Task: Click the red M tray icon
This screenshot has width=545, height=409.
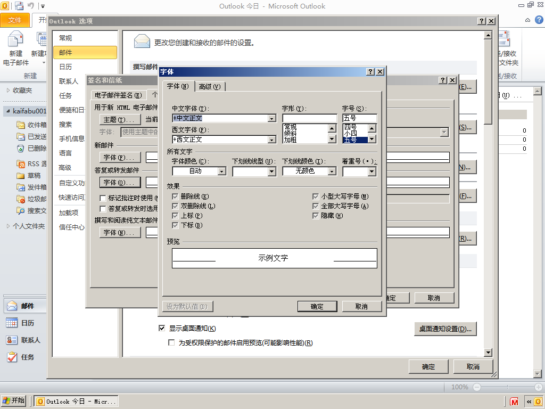Action: click(x=514, y=402)
